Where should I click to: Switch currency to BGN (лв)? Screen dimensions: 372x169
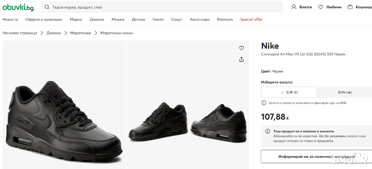[344, 92]
